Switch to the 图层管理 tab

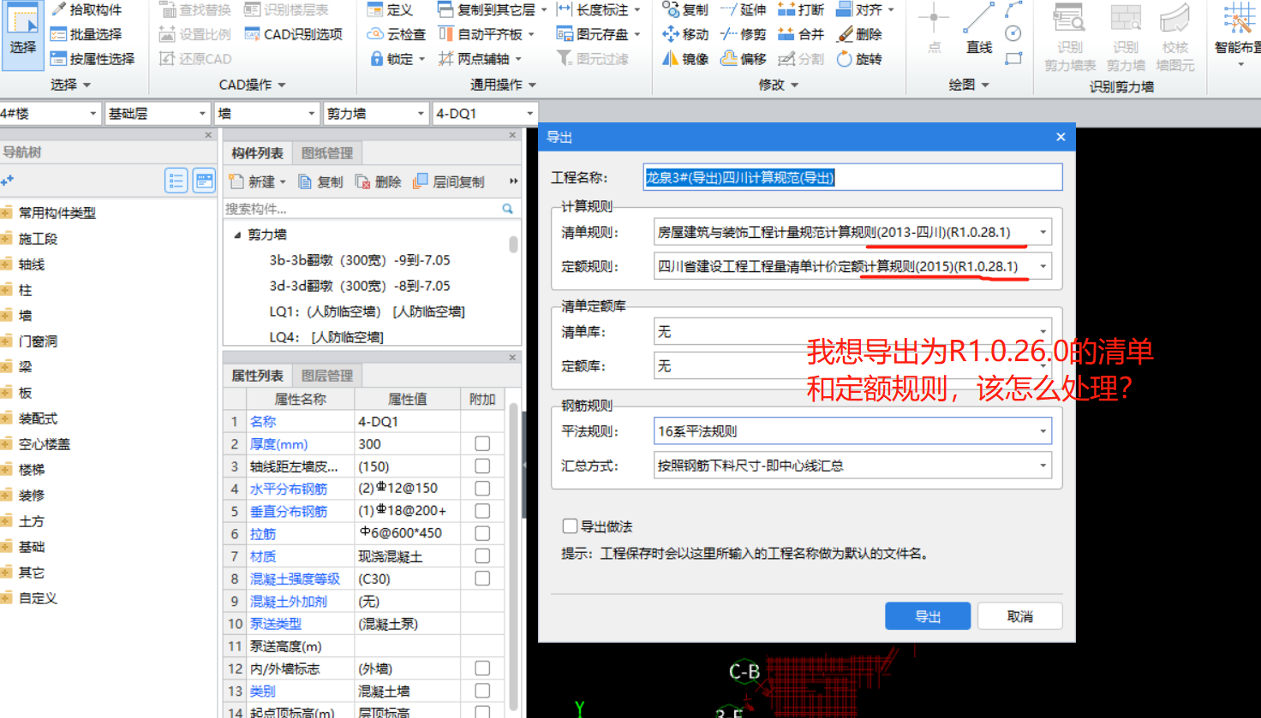coord(327,376)
